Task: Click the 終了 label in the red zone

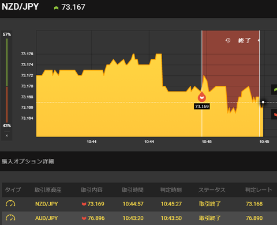Action: [244, 40]
